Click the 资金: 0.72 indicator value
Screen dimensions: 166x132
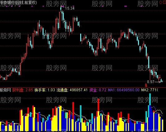click(x=98, y=90)
